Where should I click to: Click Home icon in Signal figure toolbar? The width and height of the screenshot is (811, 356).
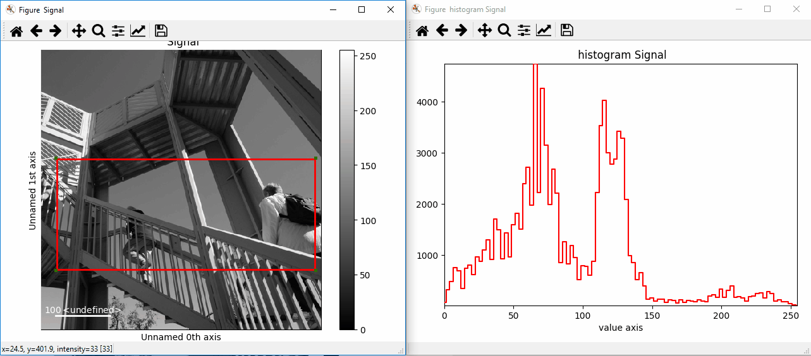16,31
